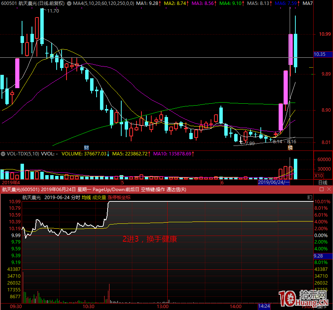Screen dimensions: 333x310
Task: Click the 14:24 time cursor label
Action: (x=264, y=306)
